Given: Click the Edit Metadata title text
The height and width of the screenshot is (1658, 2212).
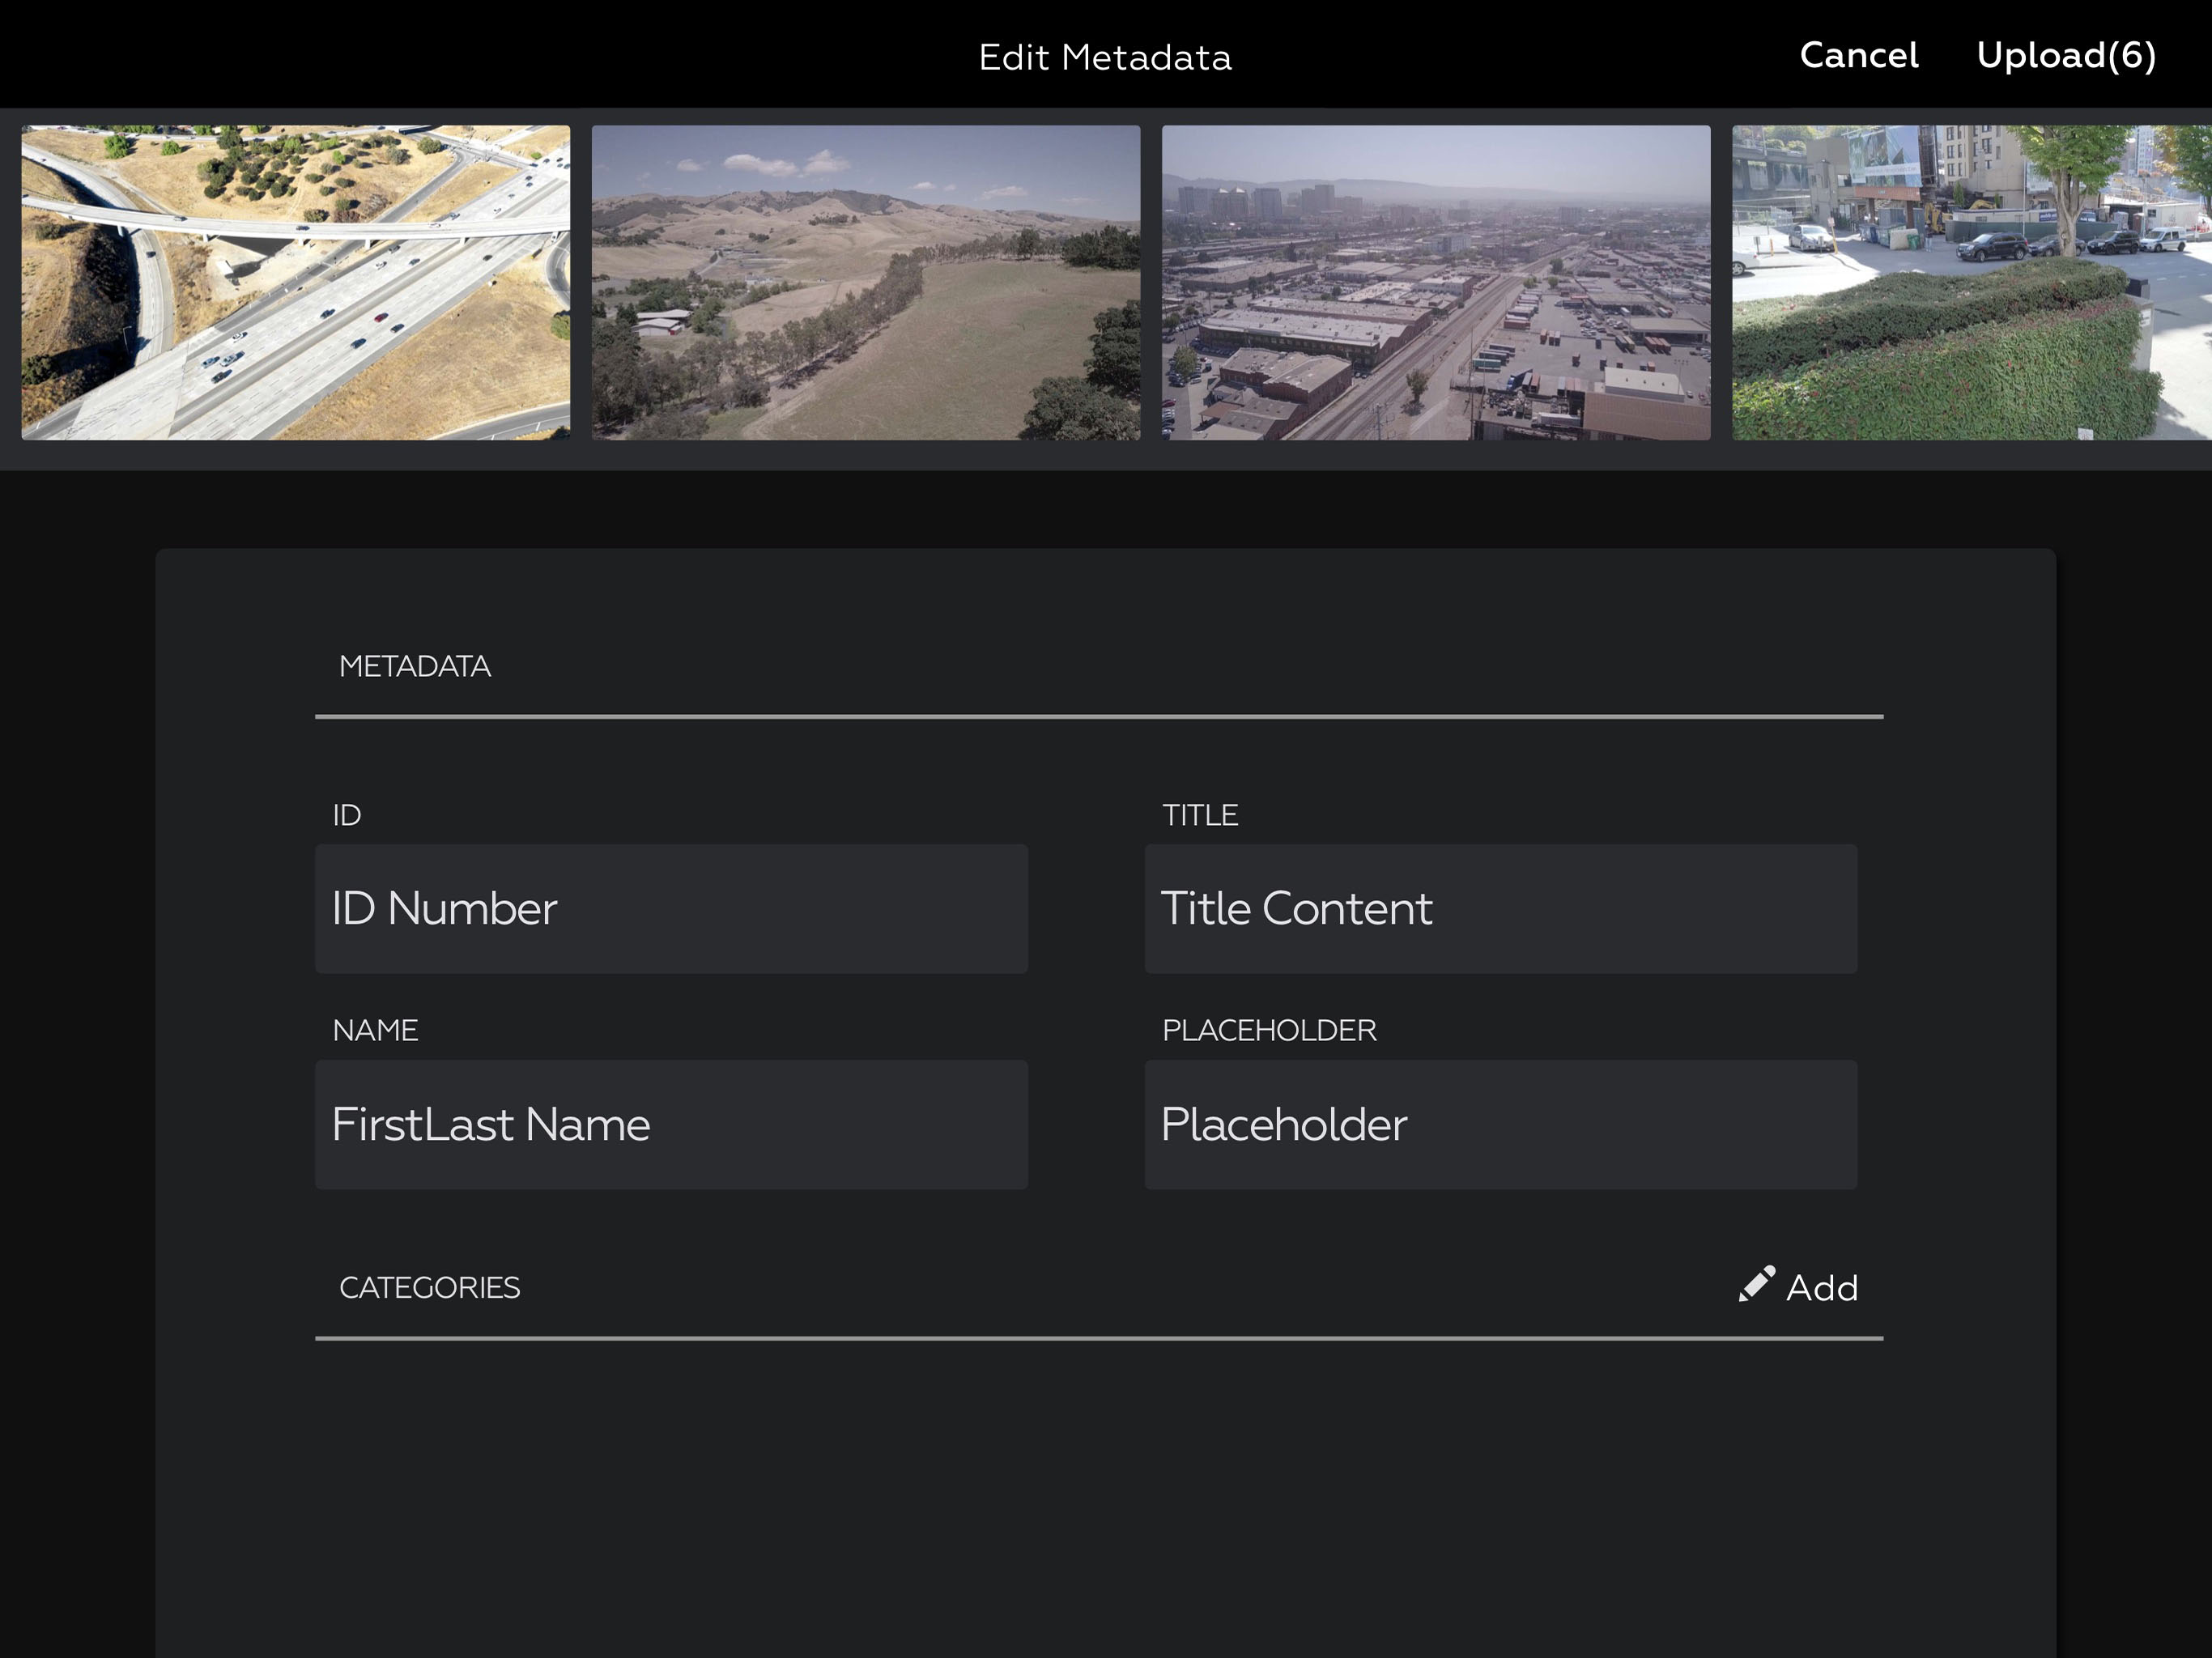Looking at the screenshot, I should pyautogui.click(x=1105, y=58).
